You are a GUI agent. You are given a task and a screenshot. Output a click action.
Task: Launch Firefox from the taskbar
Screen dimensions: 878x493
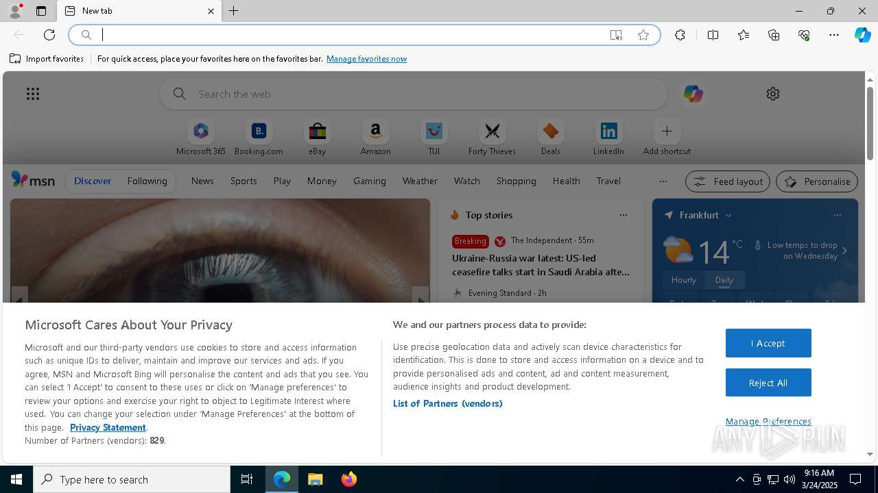click(348, 479)
